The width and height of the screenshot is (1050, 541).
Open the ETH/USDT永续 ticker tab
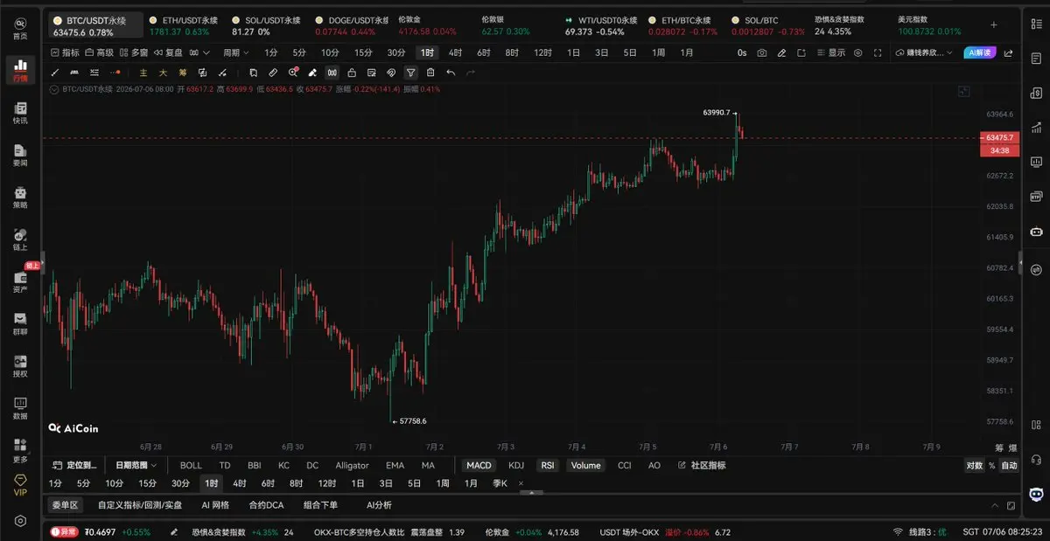pos(184,25)
